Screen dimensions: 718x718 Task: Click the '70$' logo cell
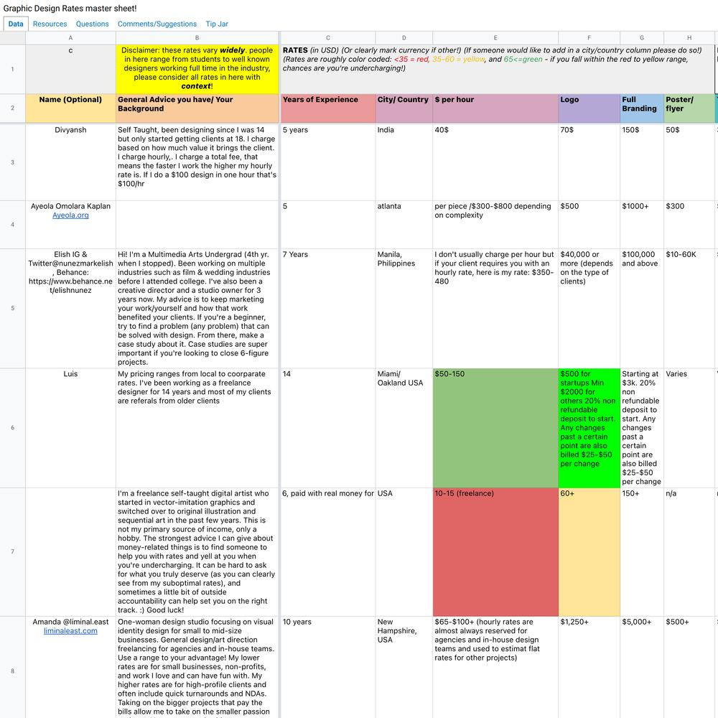coord(589,162)
